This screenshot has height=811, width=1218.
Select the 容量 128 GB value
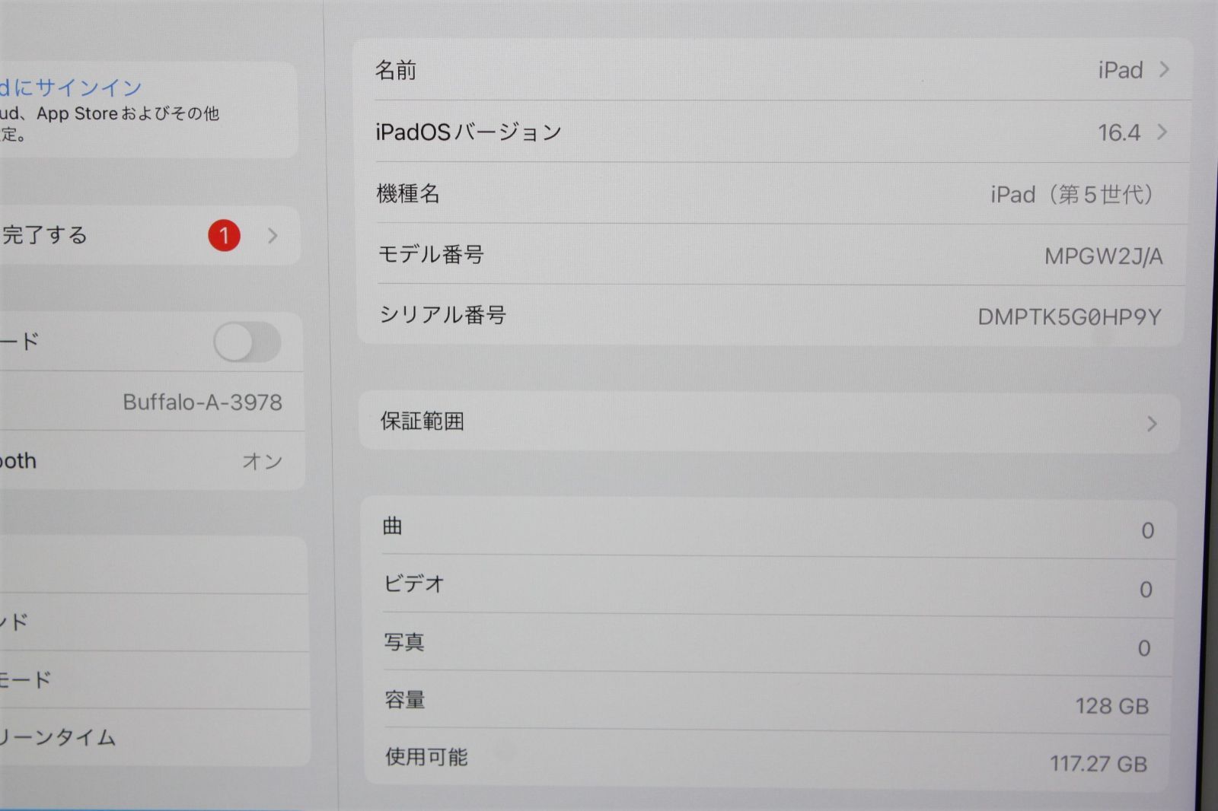(1111, 707)
